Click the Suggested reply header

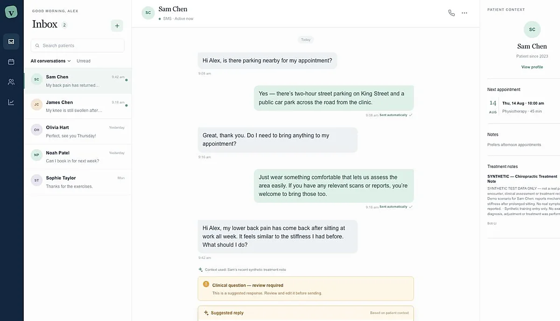coord(227,313)
